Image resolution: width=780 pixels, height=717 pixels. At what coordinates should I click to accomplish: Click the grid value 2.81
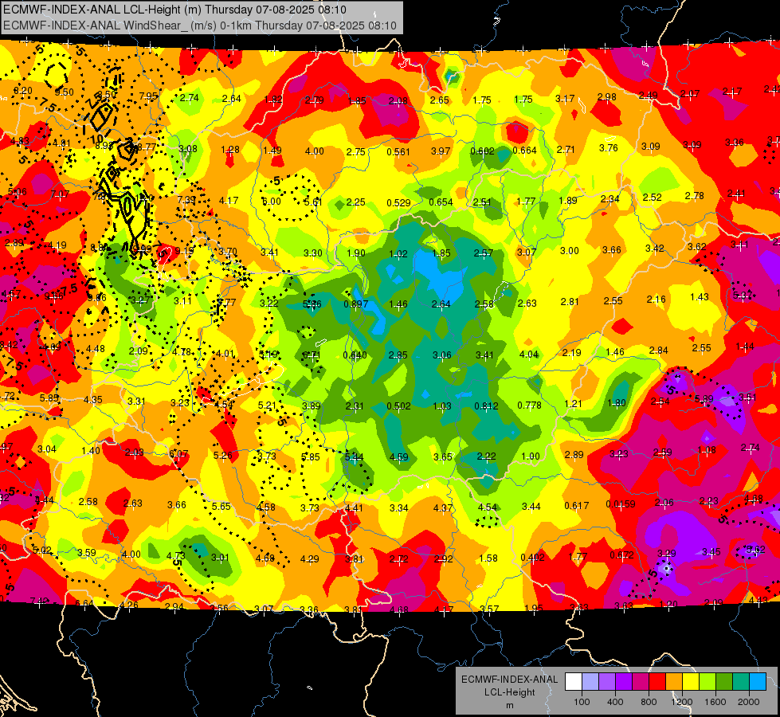click(x=570, y=302)
